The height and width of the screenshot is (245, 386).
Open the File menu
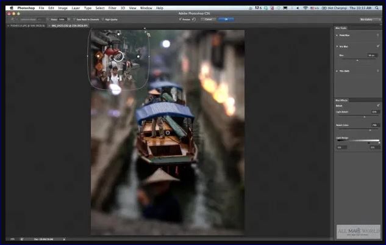click(41, 8)
